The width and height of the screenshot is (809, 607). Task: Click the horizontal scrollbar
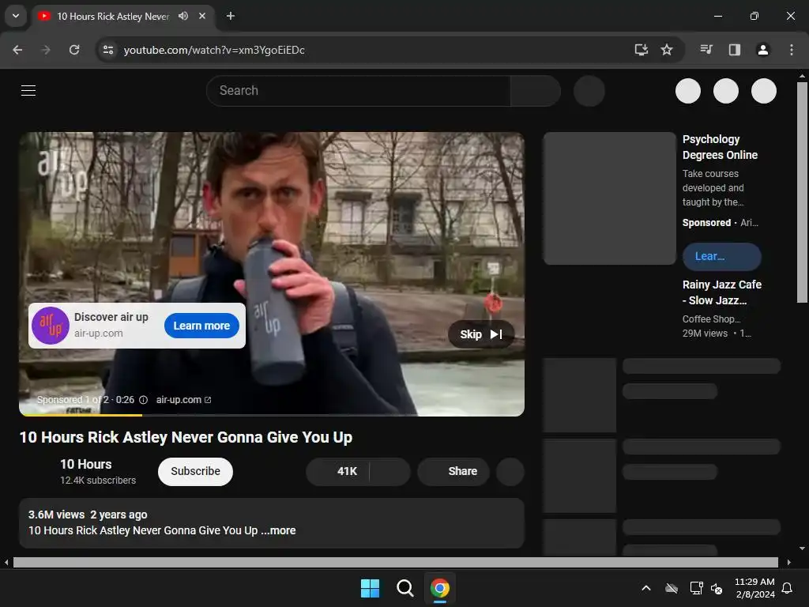[x=395, y=562]
